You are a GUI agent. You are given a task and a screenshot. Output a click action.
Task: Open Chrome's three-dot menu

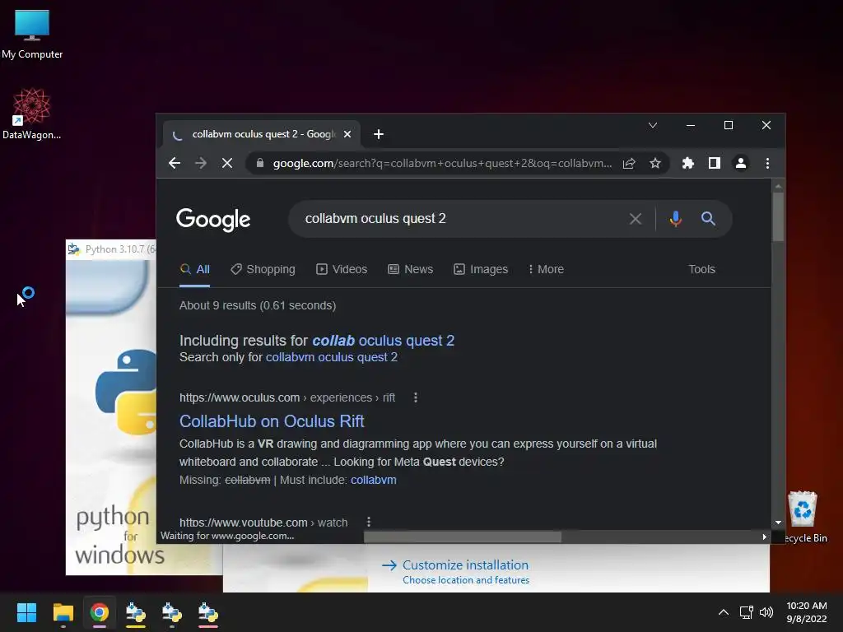[767, 164]
